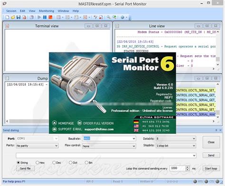Click the support@eltima.com email link

(x=99, y=129)
